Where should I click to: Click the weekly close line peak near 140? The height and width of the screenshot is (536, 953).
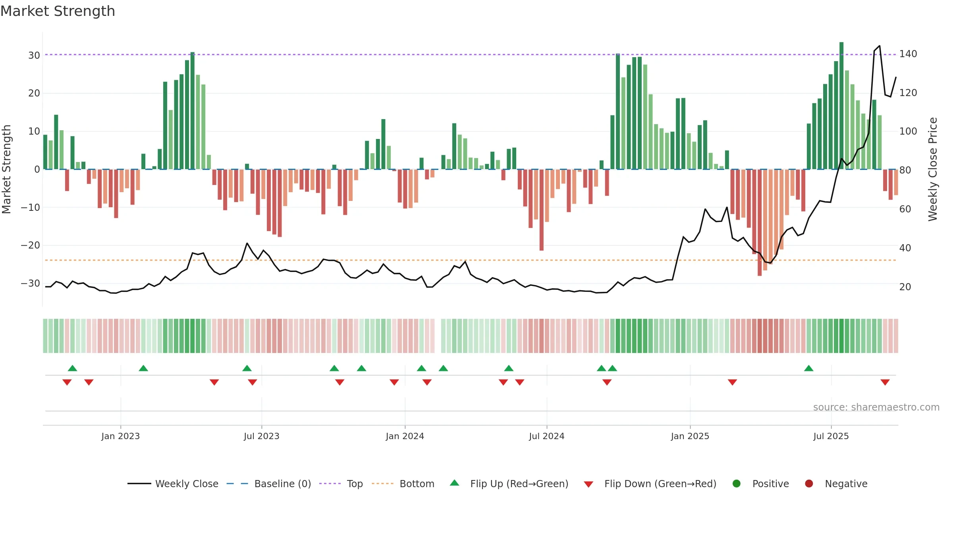[x=880, y=46]
